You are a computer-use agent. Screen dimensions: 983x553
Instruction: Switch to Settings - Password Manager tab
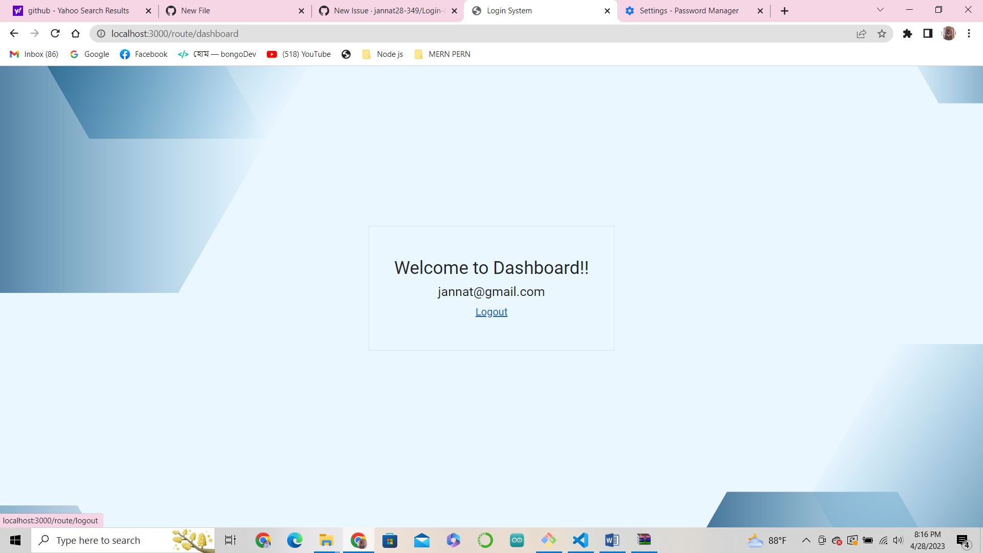tap(689, 11)
